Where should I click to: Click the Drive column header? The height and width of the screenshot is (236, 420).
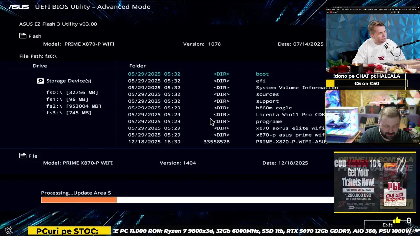pyautogui.click(x=40, y=66)
